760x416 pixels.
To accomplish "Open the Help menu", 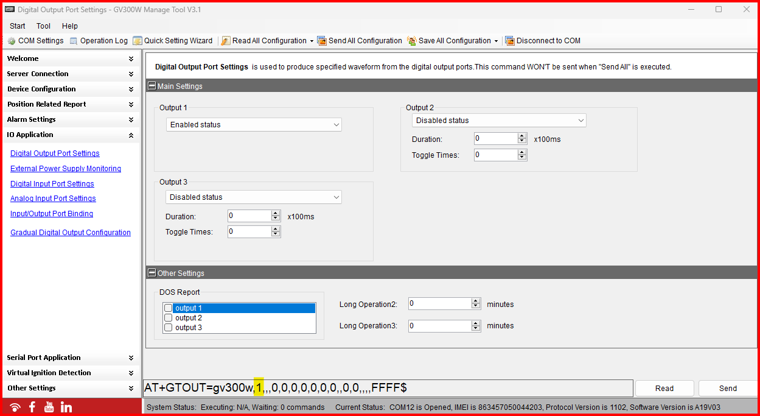I will 70,26.
